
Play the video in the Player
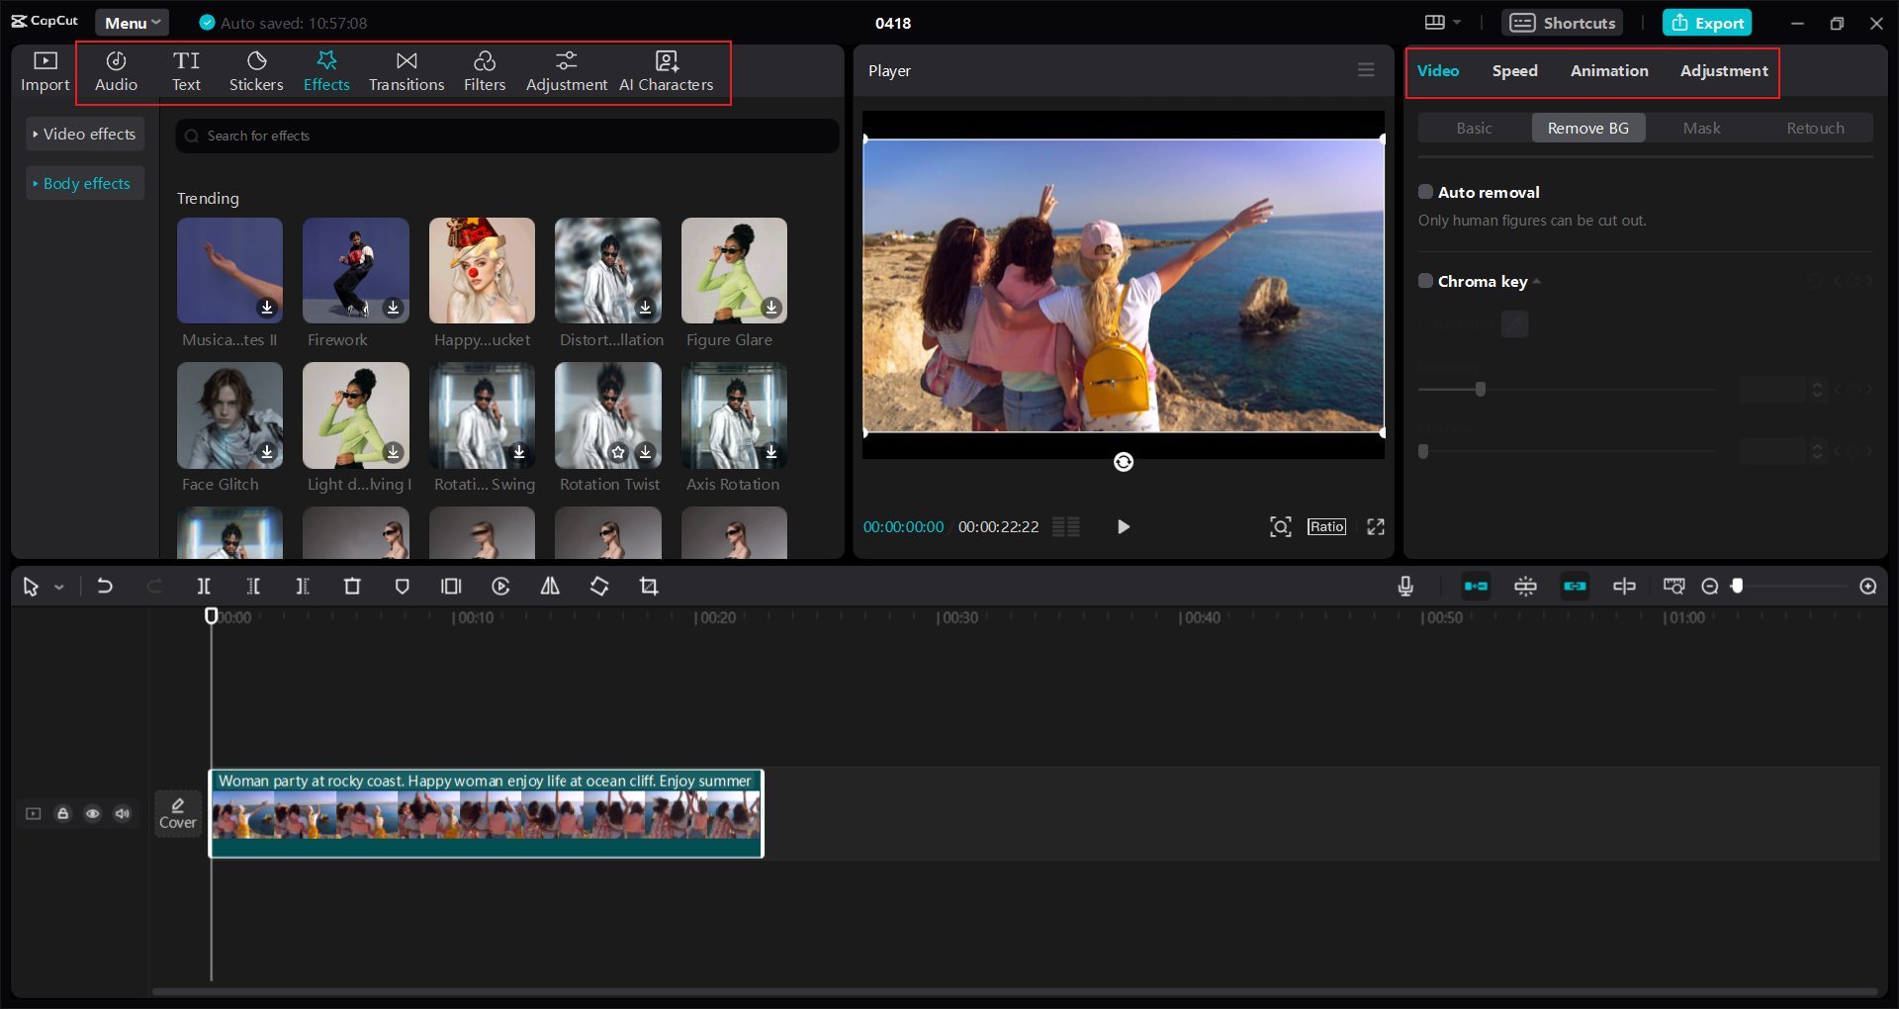pyautogui.click(x=1123, y=527)
